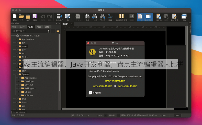
Task: Collapse the System folder tree arrow
Action: click(16, 74)
